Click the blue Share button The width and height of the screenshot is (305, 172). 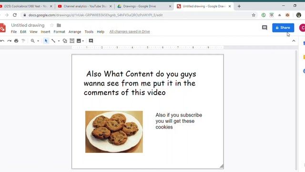tap(283, 28)
